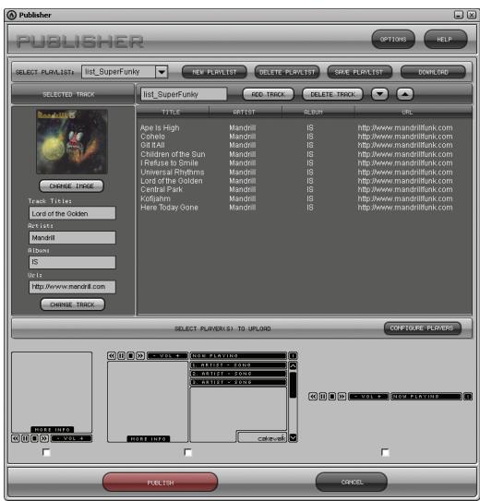Click the VOL control on the bar-style player
The width and height of the screenshot is (480, 501).
point(368,397)
